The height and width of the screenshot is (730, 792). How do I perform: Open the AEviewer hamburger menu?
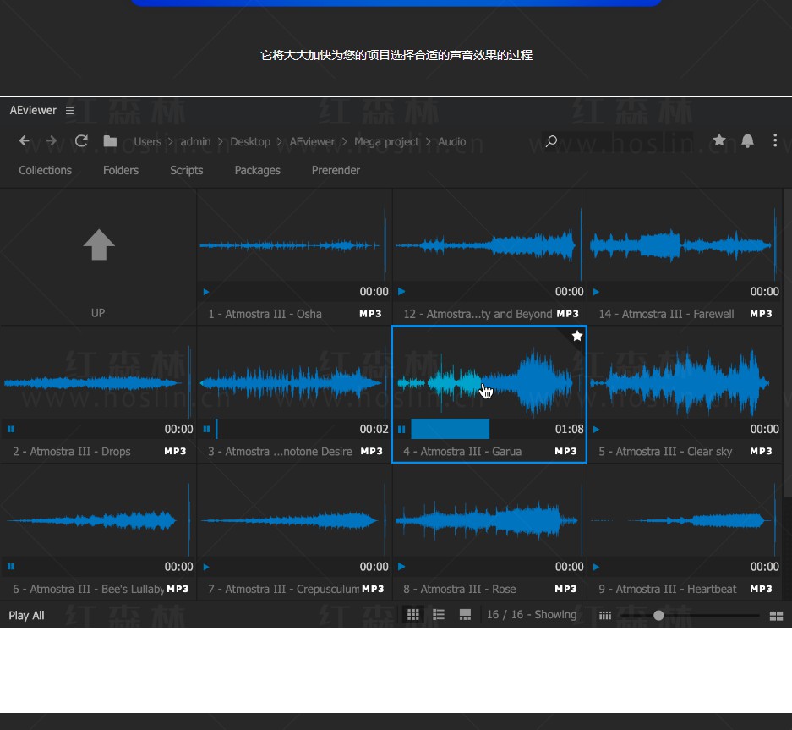(x=70, y=110)
